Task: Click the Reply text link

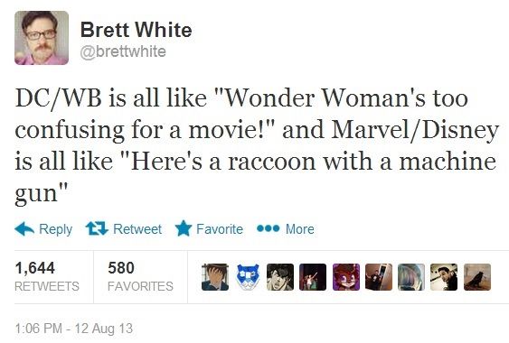Action: [x=55, y=229]
